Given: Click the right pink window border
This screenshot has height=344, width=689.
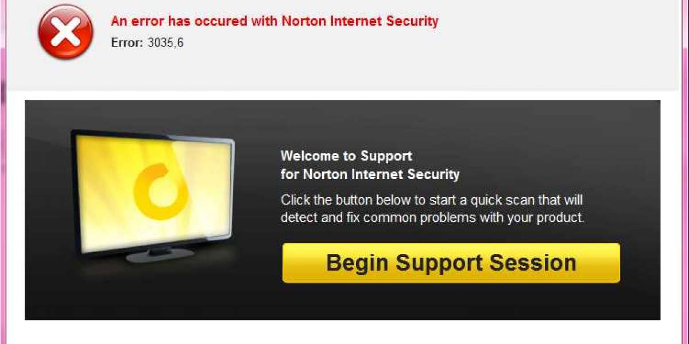Looking at the screenshot, I should click(x=686, y=172).
